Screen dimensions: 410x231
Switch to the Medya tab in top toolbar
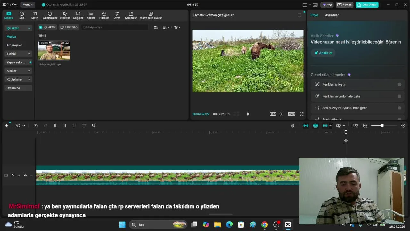point(9,15)
